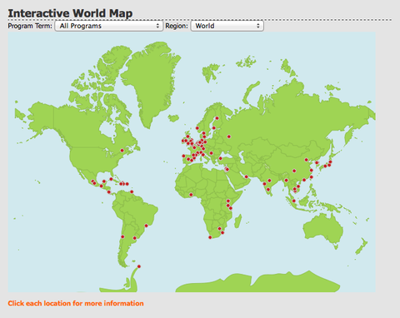Viewport: 400px width, 318px height.
Task: Click the marker at Singapore
Action: pyautogui.click(x=293, y=201)
